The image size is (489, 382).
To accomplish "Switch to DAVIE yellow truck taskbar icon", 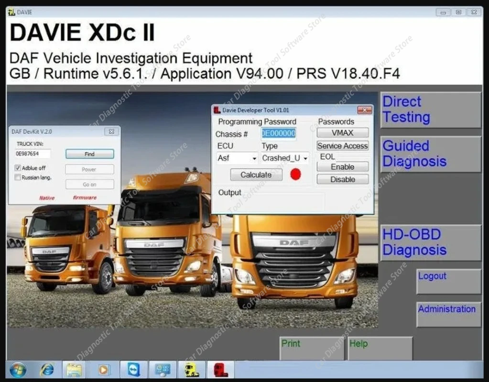I will coord(192,370).
